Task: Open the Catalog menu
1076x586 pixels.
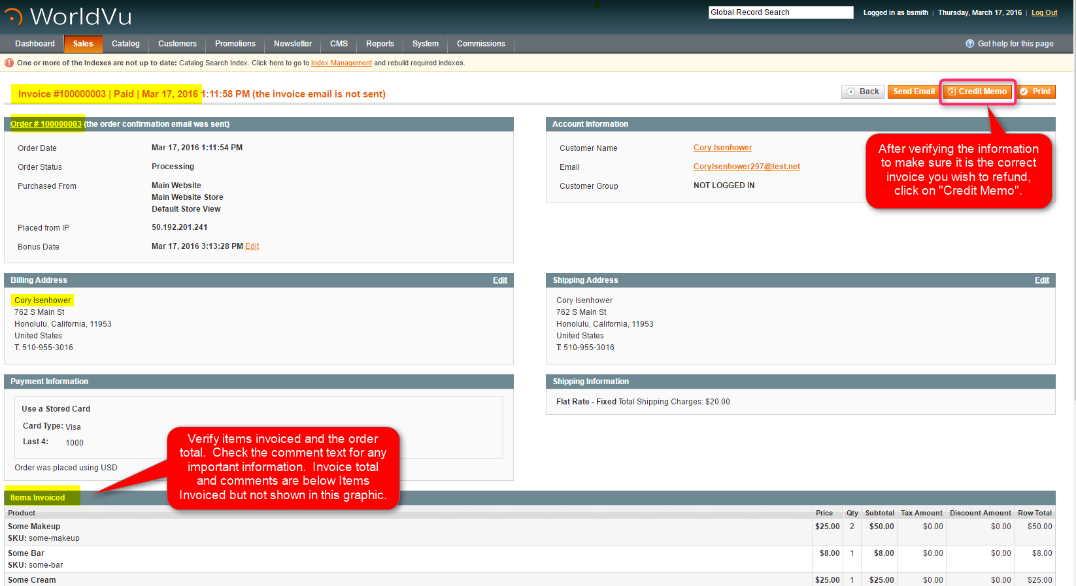Action: click(x=126, y=44)
